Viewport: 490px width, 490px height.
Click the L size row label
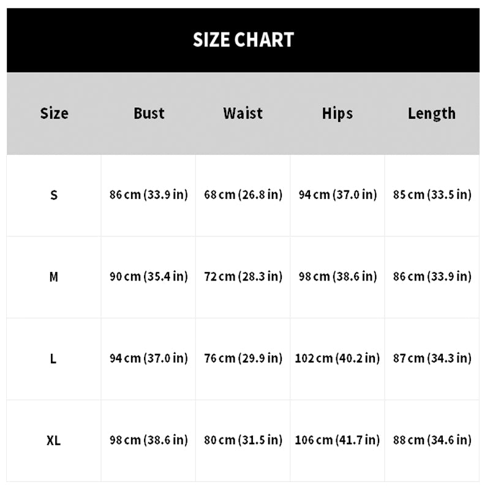54,358
